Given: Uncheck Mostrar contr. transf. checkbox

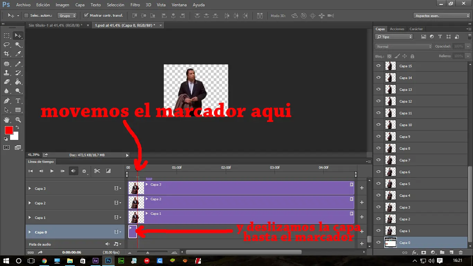Looking at the screenshot, I should coord(86,16).
